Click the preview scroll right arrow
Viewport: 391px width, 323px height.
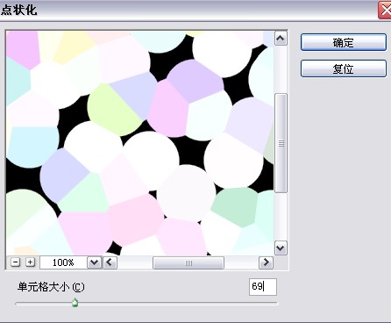pos(266,262)
